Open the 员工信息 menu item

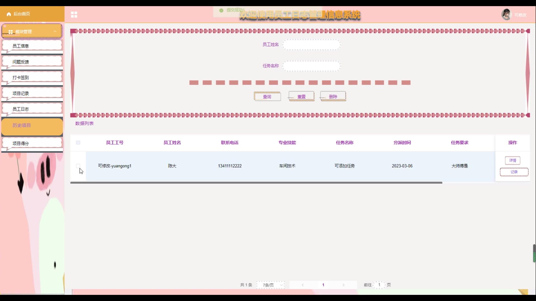[x=32, y=46]
